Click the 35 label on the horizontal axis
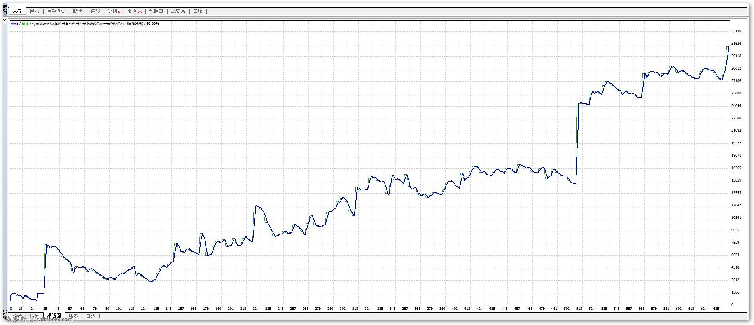The height and width of the screenshot is (325, 754). coord(45,309)
